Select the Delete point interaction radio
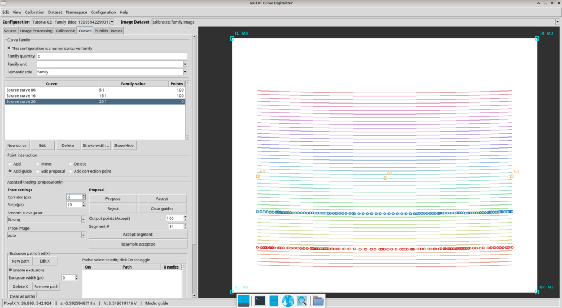This screenshot has width=562, height=308. [71, 164]
